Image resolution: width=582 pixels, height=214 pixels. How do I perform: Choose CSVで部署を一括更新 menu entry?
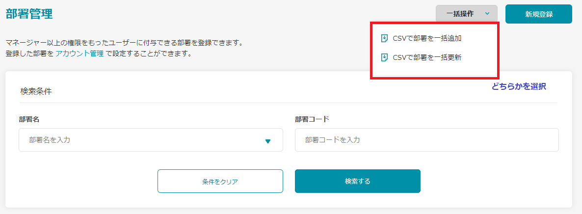tap(427, 57)
